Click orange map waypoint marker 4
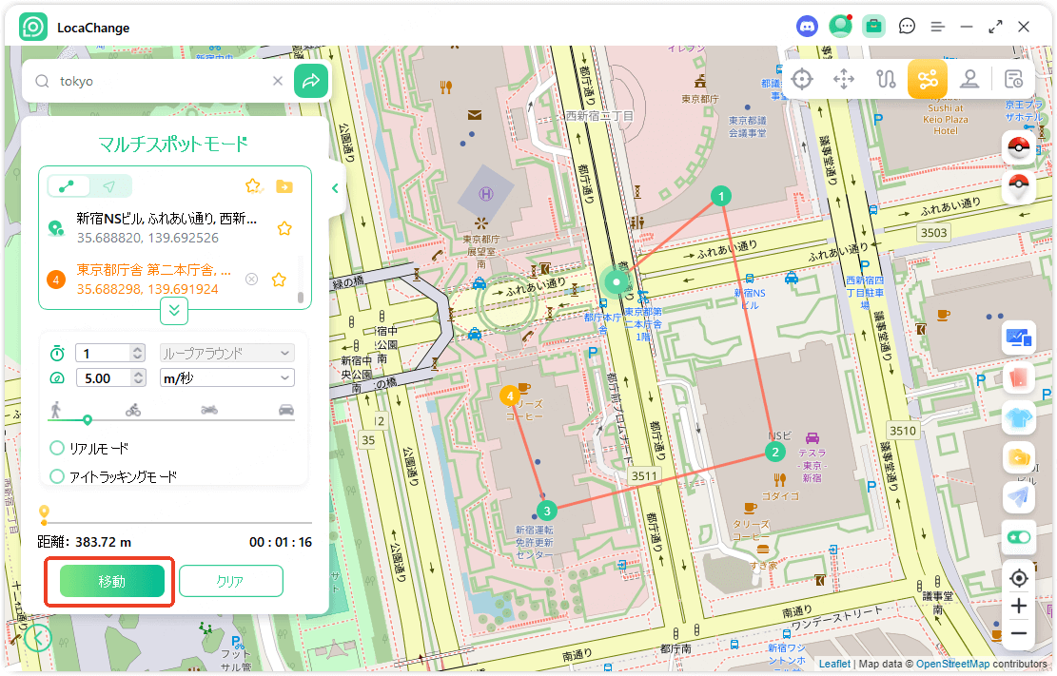 click(x=510, y=396)
